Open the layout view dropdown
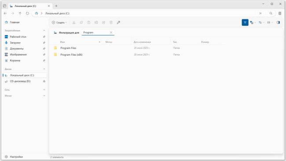286x161 pixels. coord(270,22)
